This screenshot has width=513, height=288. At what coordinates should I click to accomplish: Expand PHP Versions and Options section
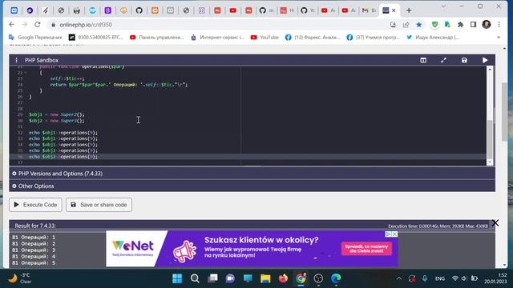252,174
